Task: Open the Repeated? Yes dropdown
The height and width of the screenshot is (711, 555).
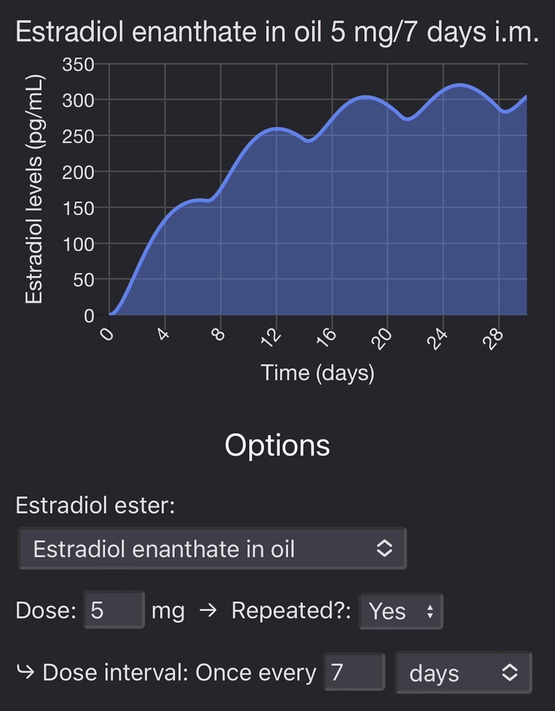Action: coord(401,611)
